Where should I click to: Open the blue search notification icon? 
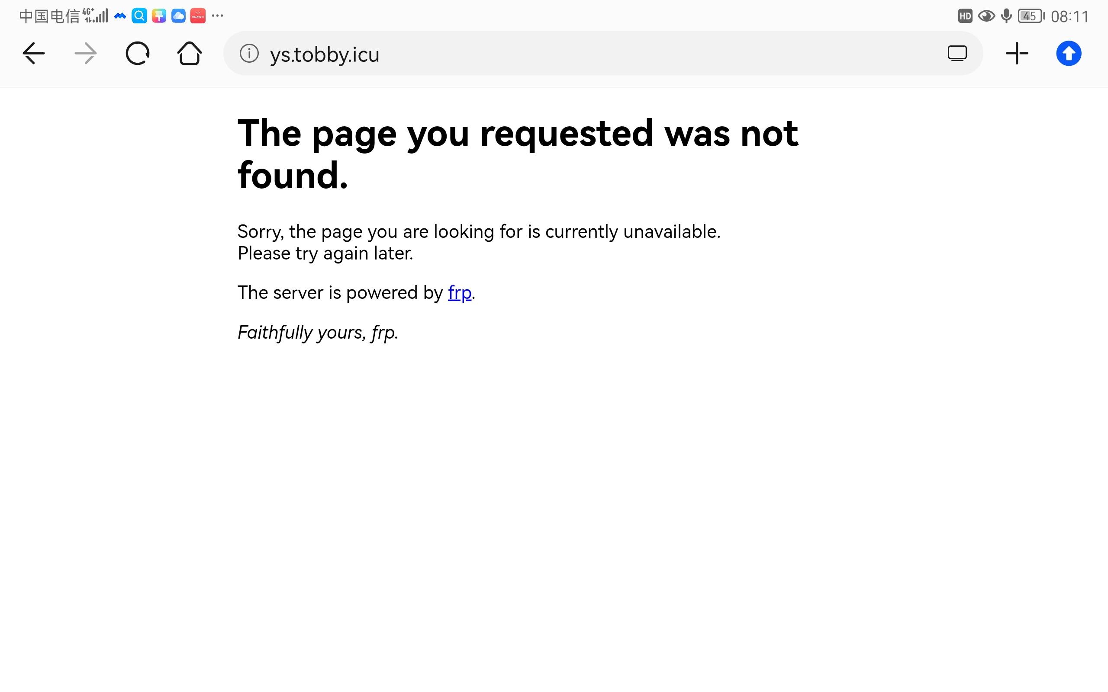139,16
